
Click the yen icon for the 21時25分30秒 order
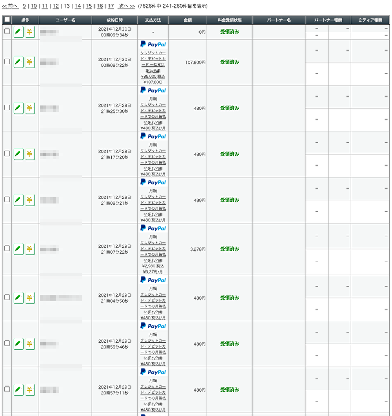point(30,108)
